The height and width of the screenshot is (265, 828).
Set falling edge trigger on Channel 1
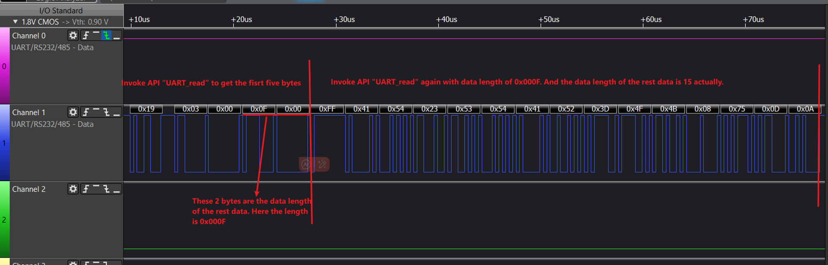point(106,112)
